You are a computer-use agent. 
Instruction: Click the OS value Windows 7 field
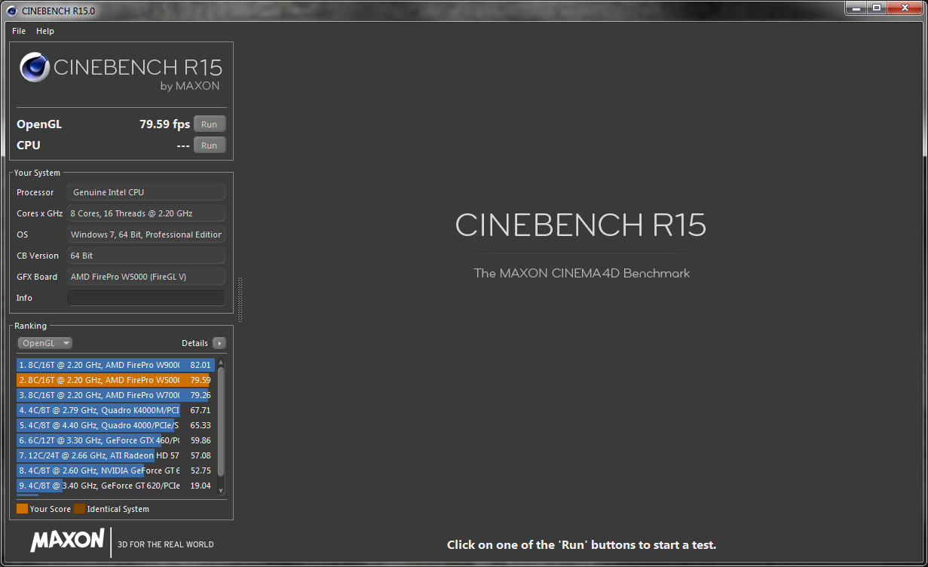pyautogui.click(x=146, y=234)
